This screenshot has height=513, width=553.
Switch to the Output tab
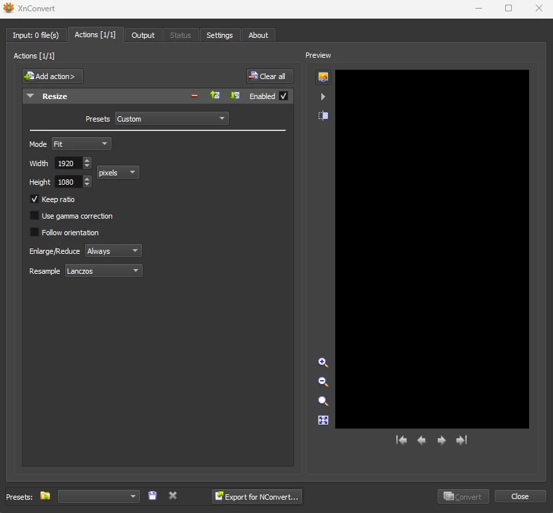[x=143, y=35]
